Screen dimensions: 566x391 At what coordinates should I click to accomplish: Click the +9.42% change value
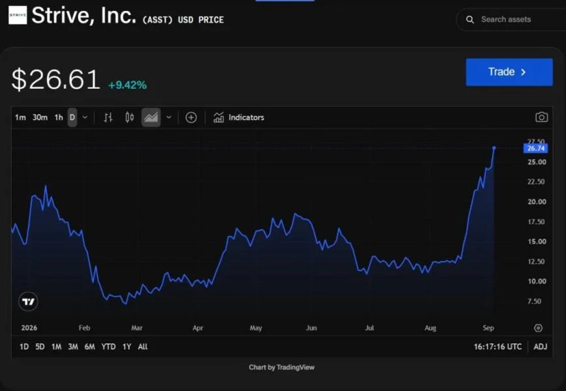tap(128, 85)
